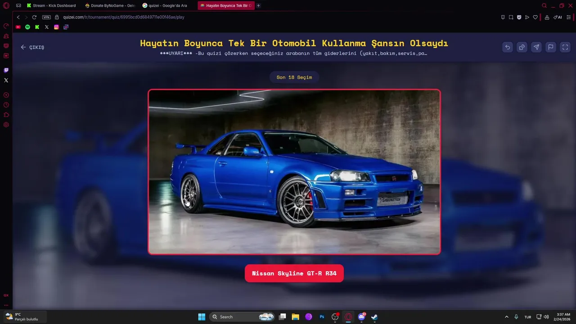
Task: Open the Instagram bookmark icon
Action: click(56, 27)
